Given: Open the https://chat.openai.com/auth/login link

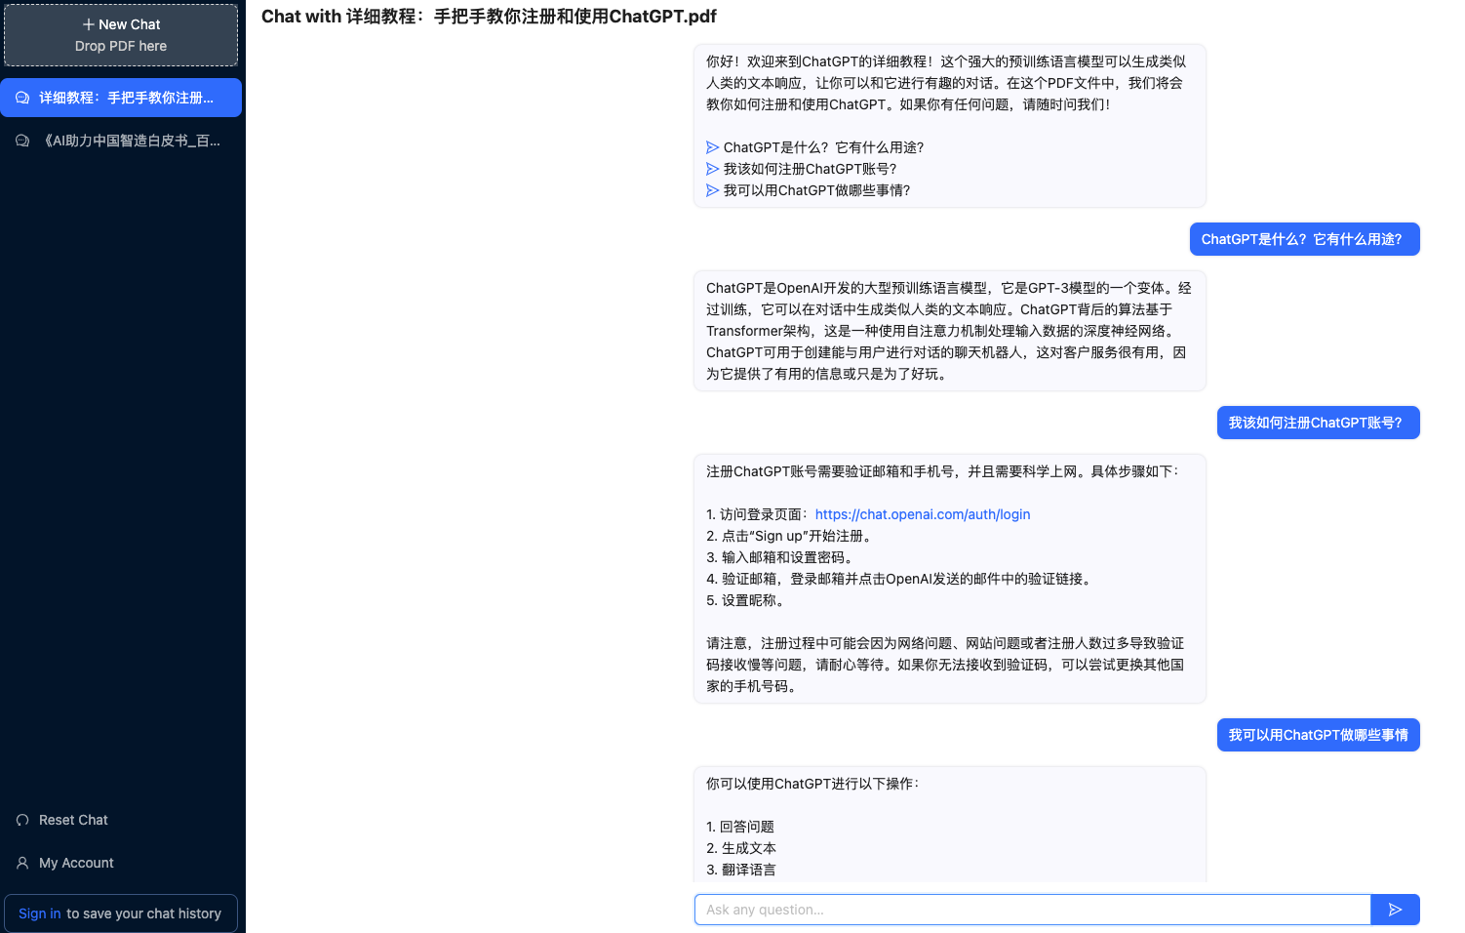Looking at the screenshot, I should [x=922, y=514].
